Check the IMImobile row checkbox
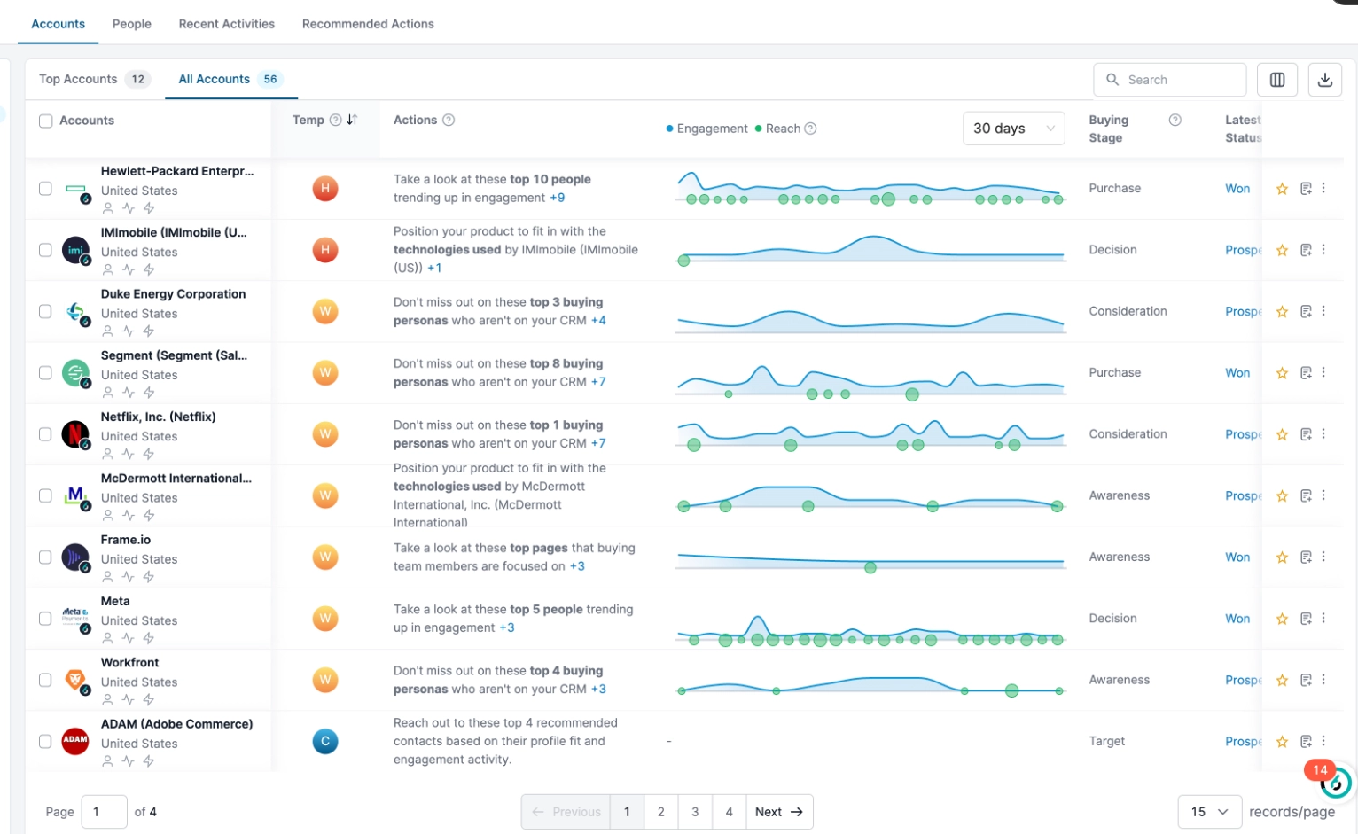The width and height of the screenshot is (1358, 834). (x=45, y=250)
